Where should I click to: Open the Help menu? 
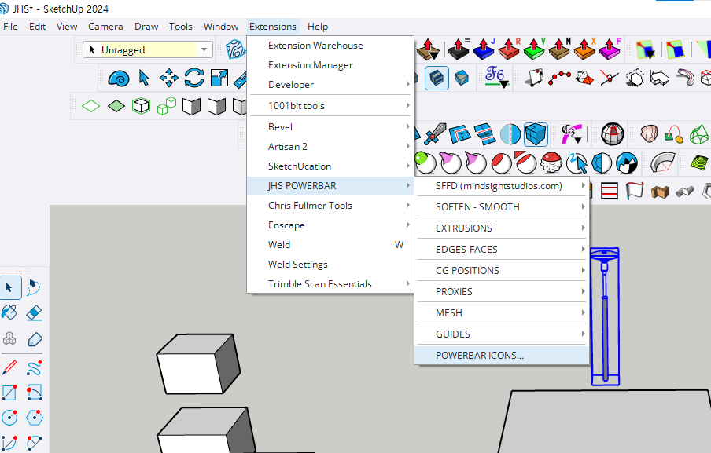(x=318, y=27)
